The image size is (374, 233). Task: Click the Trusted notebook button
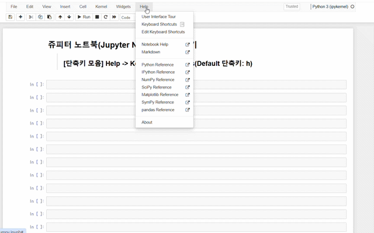[292, 6]
